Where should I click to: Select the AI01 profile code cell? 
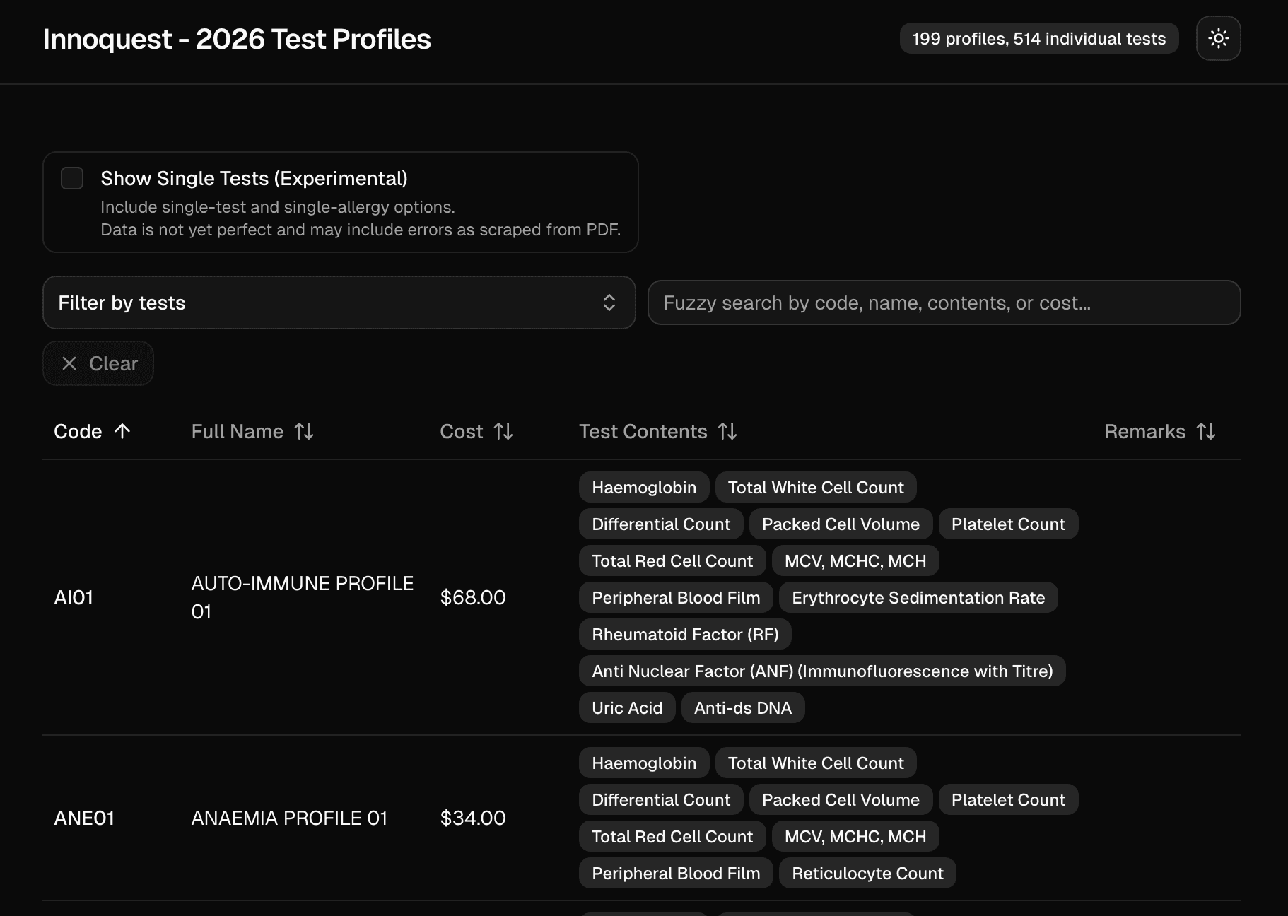coord(74,598)
